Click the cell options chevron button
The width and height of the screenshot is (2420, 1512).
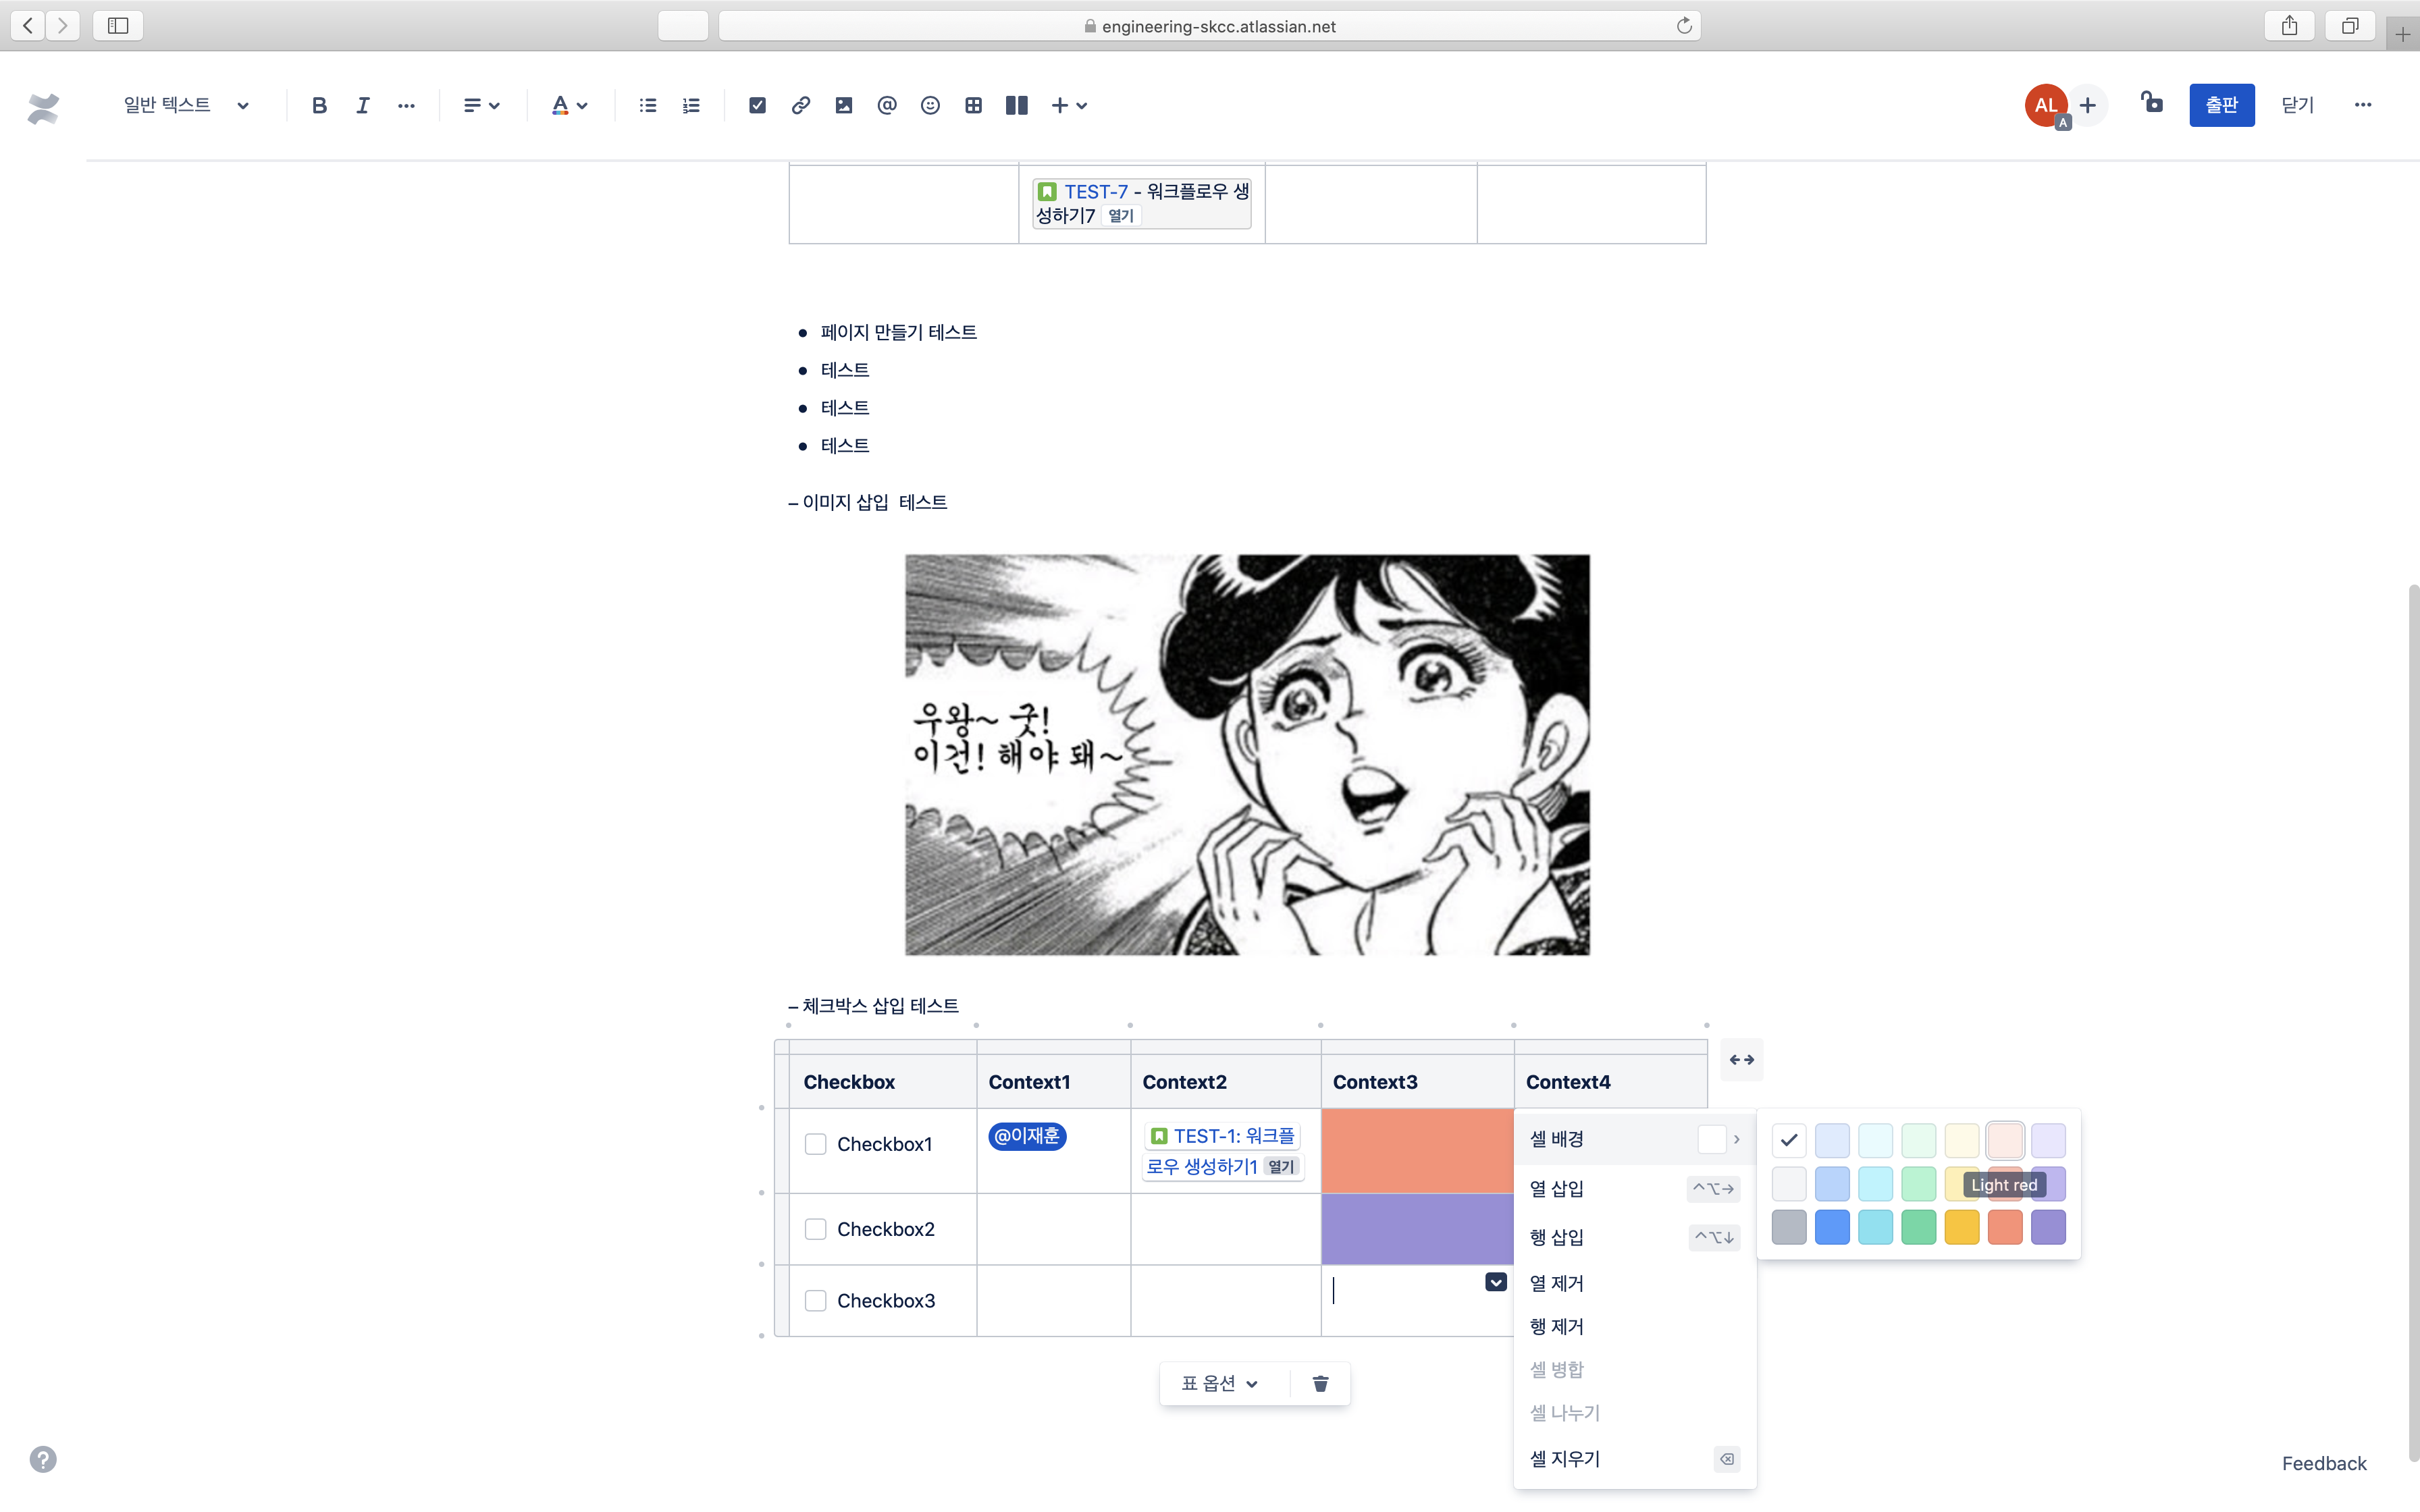click(x=1496, y=1282)
